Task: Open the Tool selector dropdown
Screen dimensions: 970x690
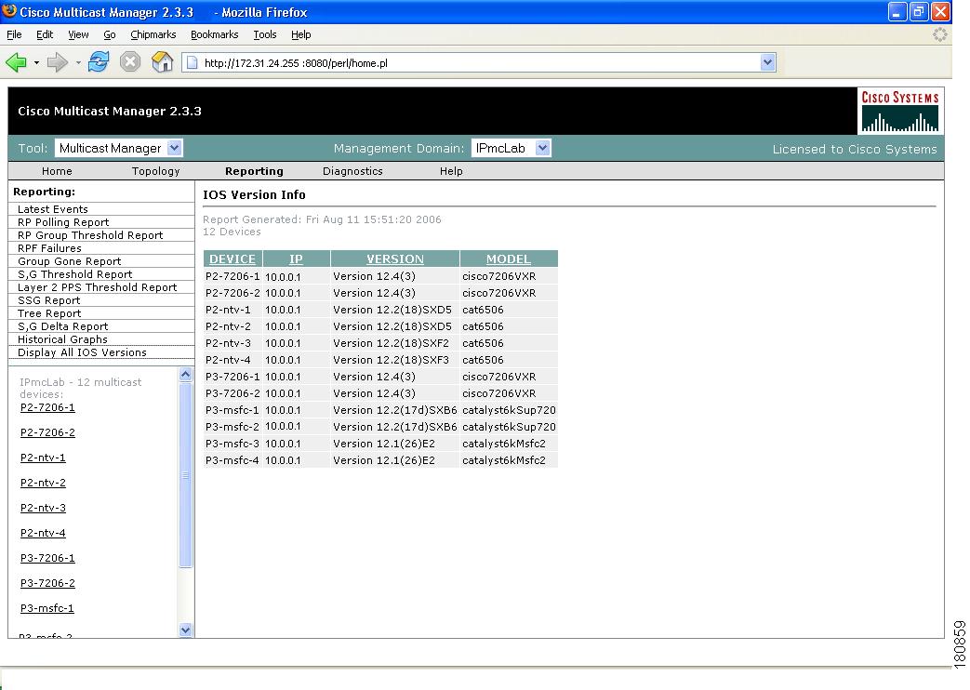Action: point(119,148)
